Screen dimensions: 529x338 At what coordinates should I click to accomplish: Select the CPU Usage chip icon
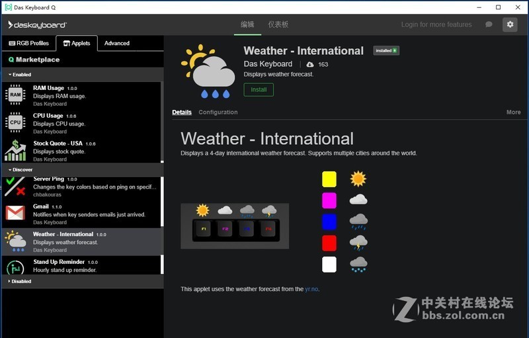pyautogui.click(x=15, y=122)
